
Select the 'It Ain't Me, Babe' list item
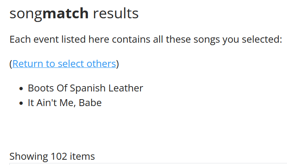[x=64, y=103]
